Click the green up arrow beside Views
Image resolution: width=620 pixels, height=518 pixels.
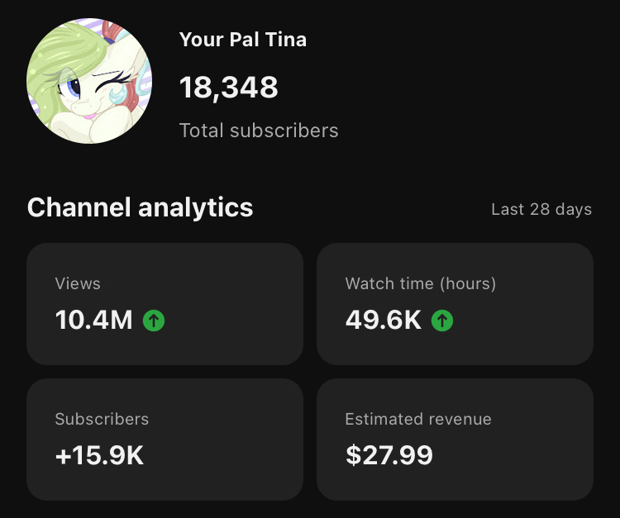click(x=154, y=321)
